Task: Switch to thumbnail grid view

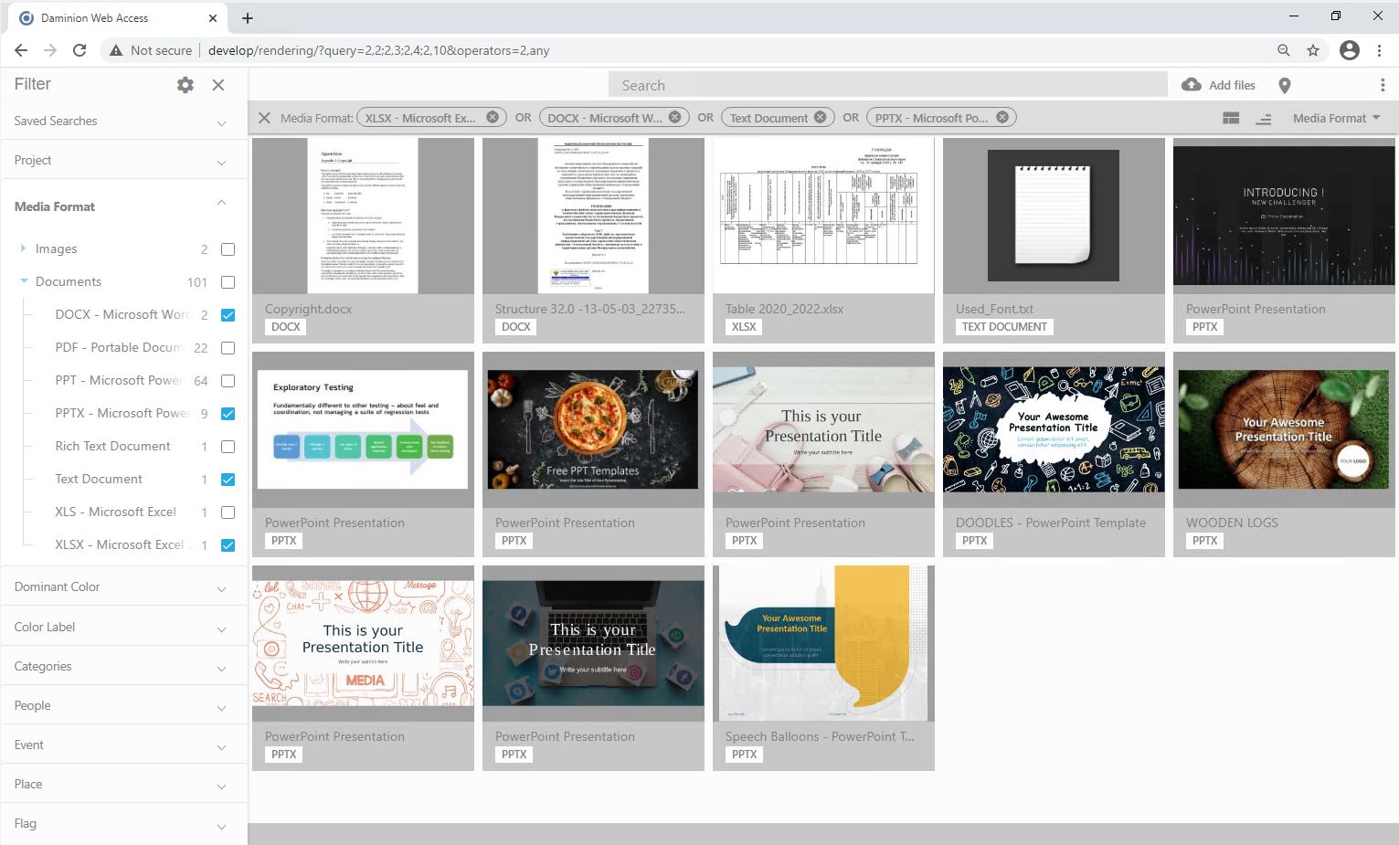Action: 1230,117
